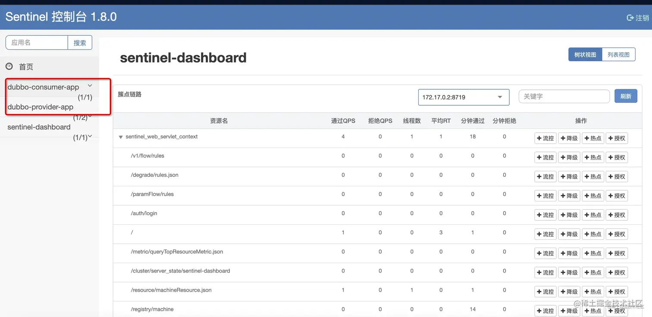Add 授权 rule for /cluster/server_state/sentinel-dashboard

pos(617,273)
